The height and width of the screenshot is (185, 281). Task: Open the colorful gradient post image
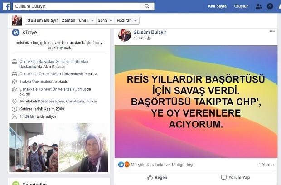coord(196,102)
